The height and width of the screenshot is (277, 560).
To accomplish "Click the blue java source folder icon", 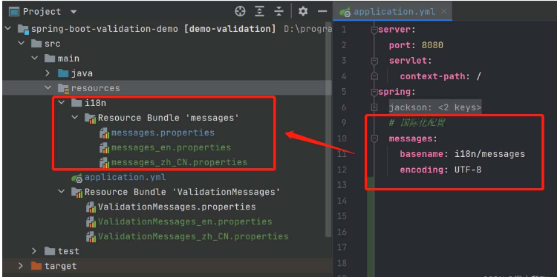I will point(63,73).
